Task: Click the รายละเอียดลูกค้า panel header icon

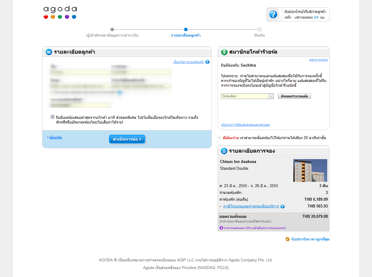Action: [x=49, y=52]
